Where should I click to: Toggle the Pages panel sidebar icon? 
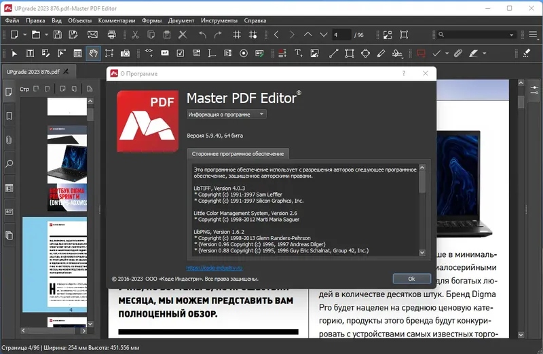click(9, 92)
